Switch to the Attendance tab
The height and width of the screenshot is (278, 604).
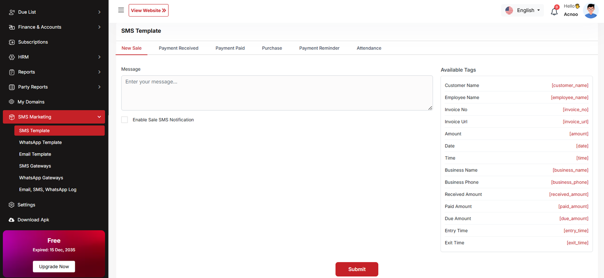[x=369, y=48]
